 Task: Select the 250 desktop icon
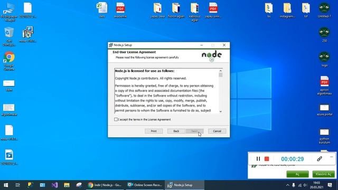click(x=324, y=34)
